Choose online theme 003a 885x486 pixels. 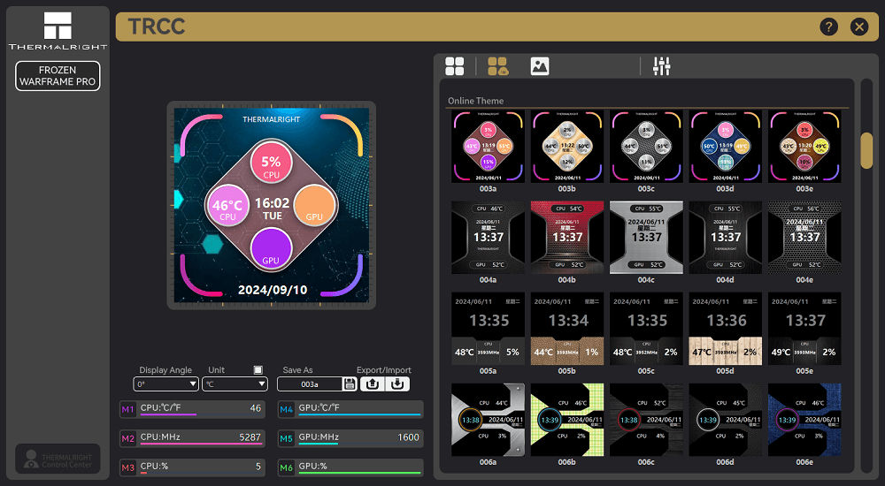coord(489,147)
